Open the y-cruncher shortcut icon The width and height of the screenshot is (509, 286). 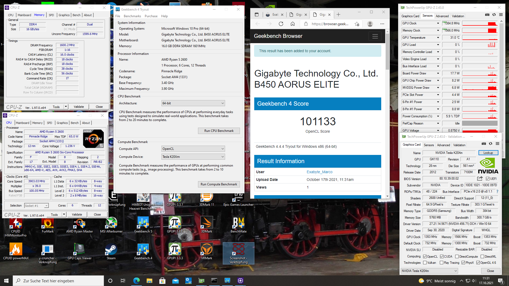point(48,254)
